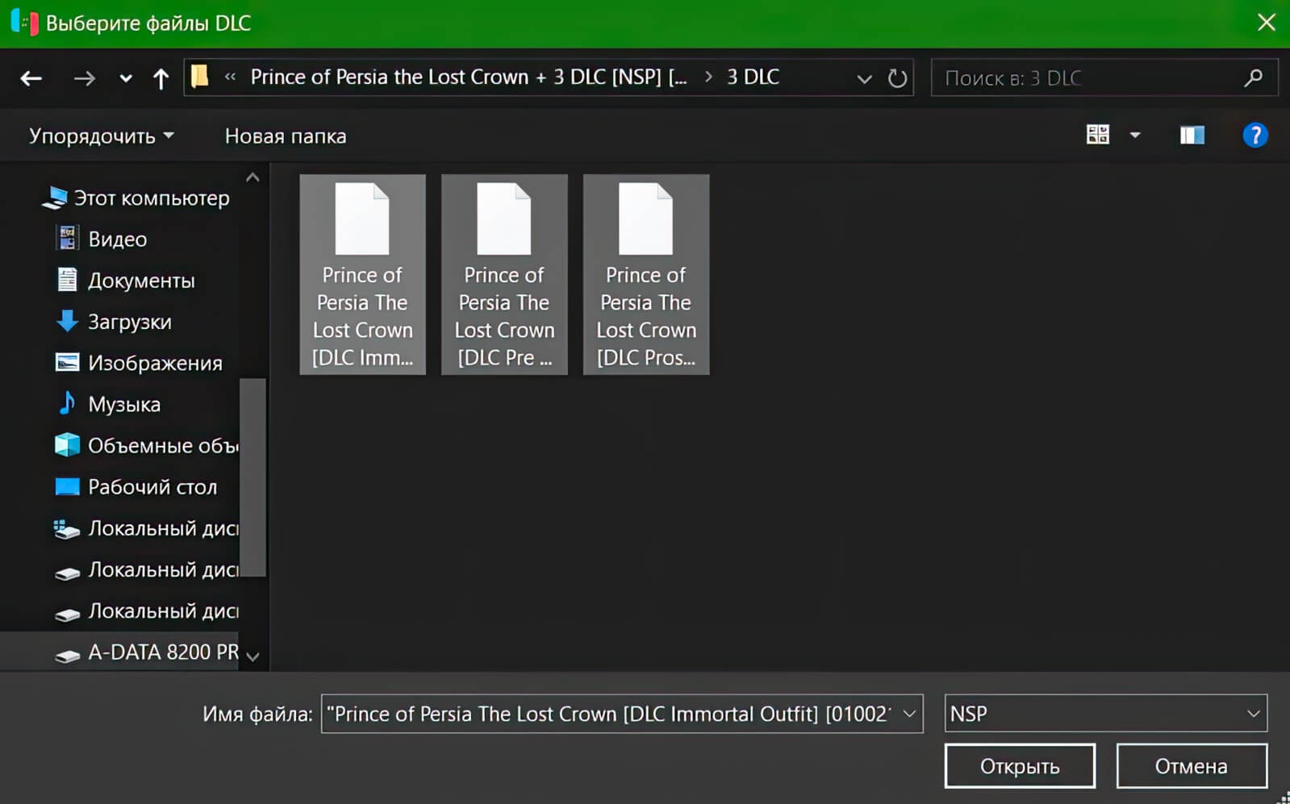Screen dimensions: 1290x804
Task: Select the DLC Pros... file
Action: click(646, 274)
